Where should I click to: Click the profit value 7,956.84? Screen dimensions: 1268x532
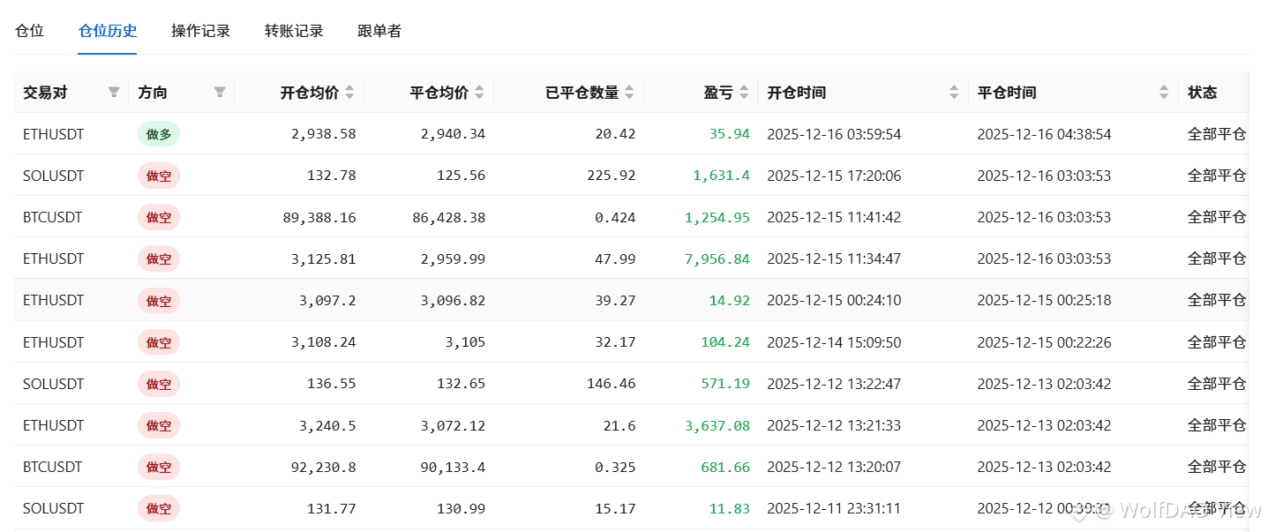pos(717,259)
